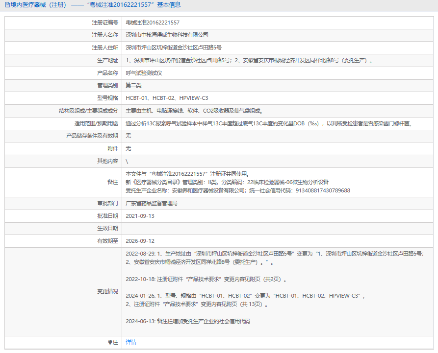Select the 2024-01-26 model change entry

click(x=245, y=296)
